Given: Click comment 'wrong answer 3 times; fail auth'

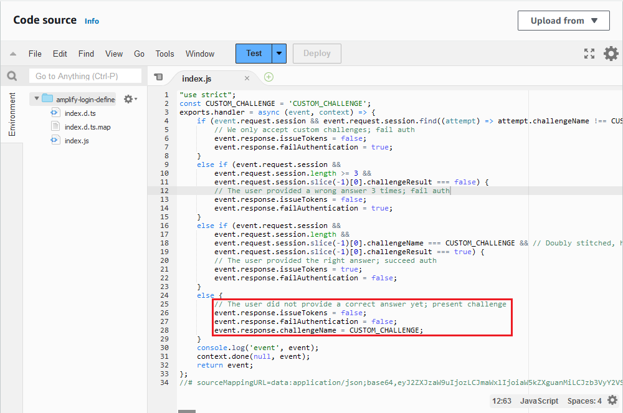Looking at the screenshot, I should click(332, 191).
